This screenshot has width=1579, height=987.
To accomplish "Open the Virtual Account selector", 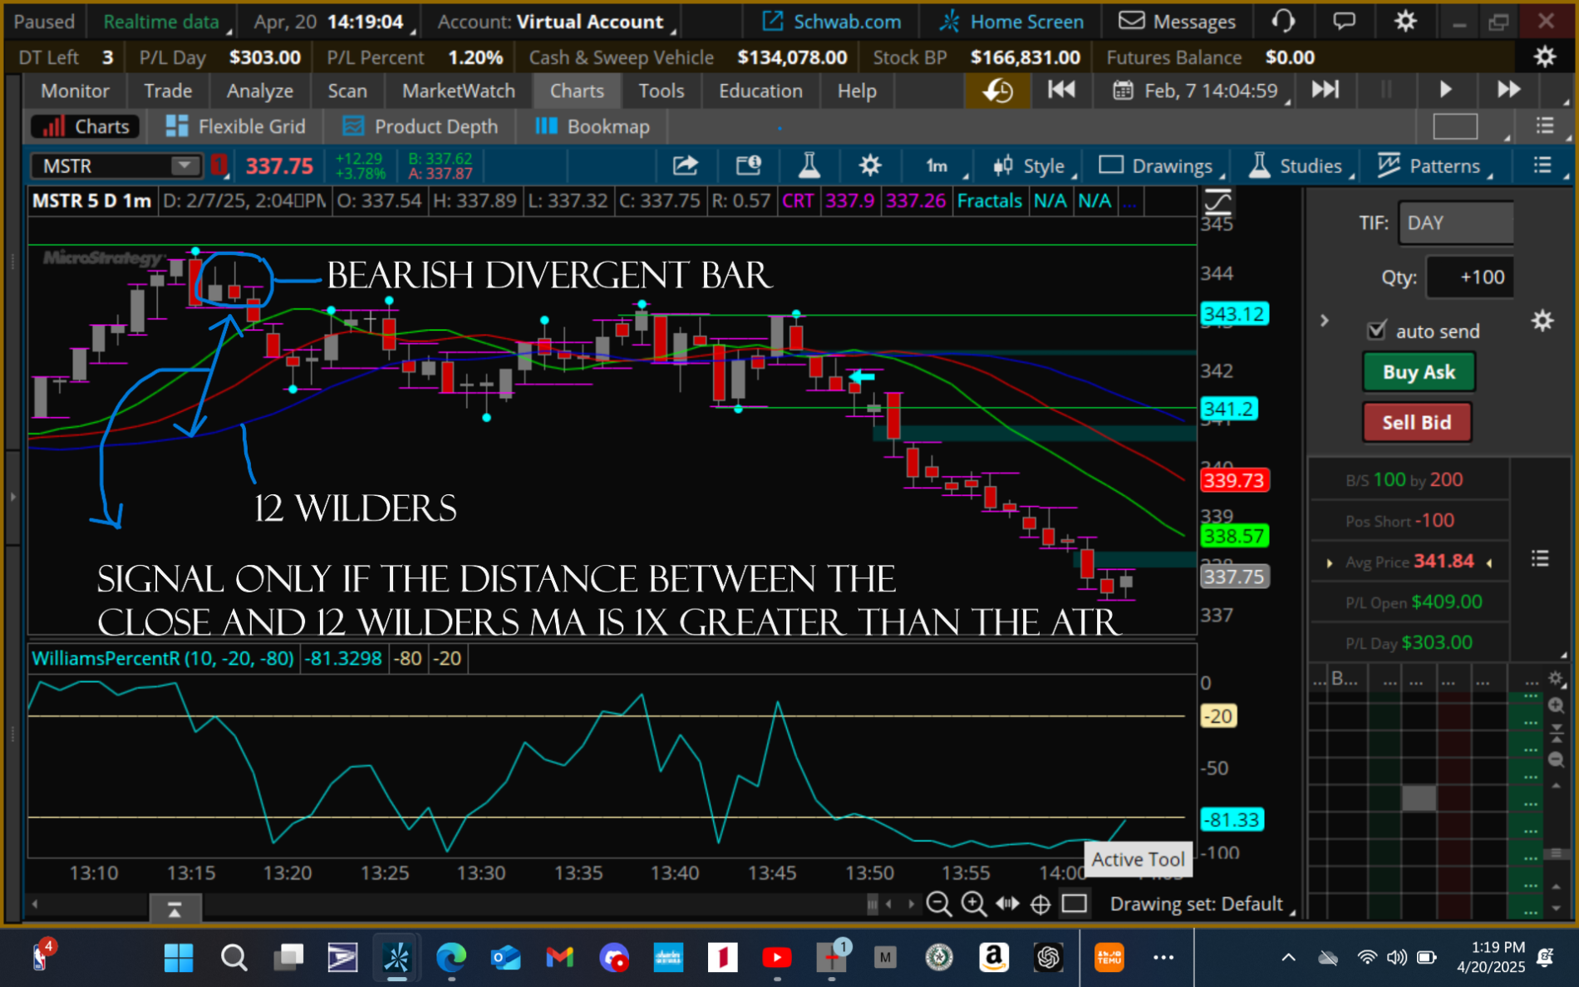I will 557,22.
